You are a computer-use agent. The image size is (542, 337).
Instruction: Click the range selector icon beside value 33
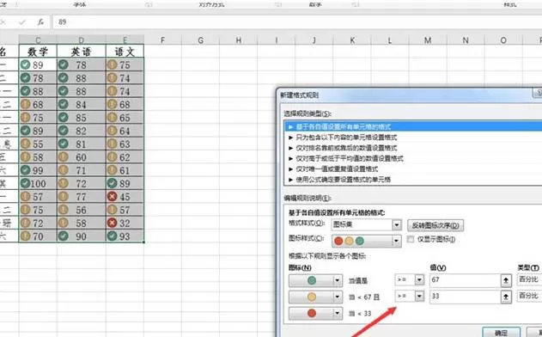506,297
